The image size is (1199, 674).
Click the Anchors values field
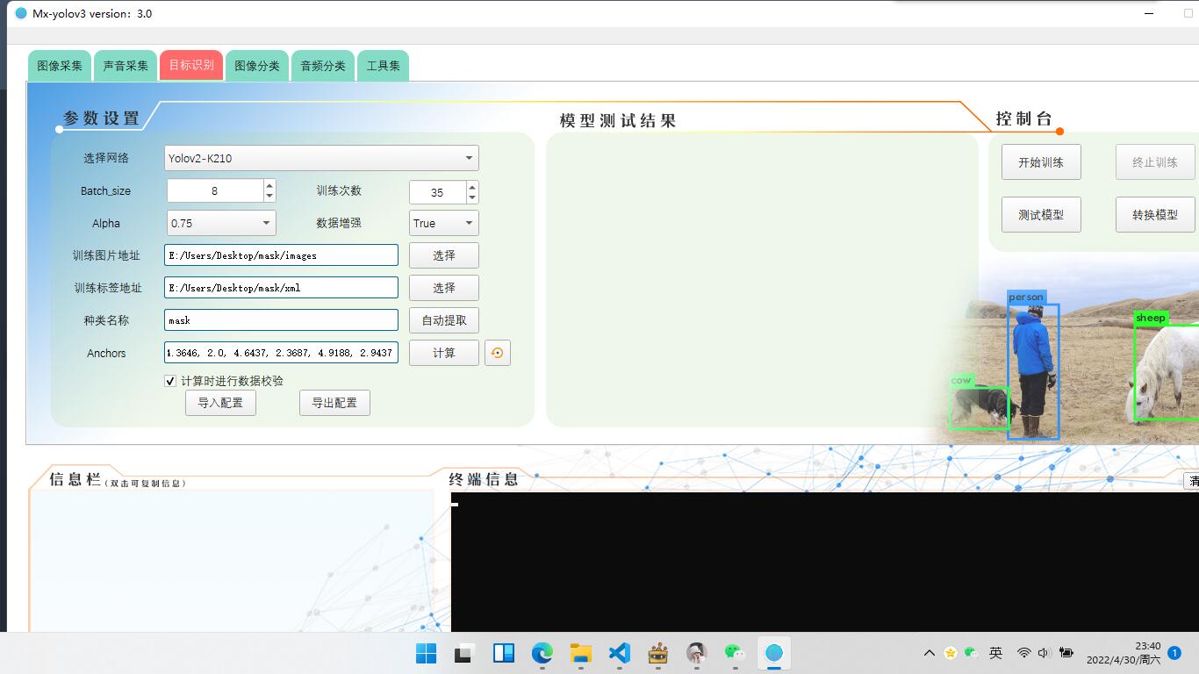281,353
